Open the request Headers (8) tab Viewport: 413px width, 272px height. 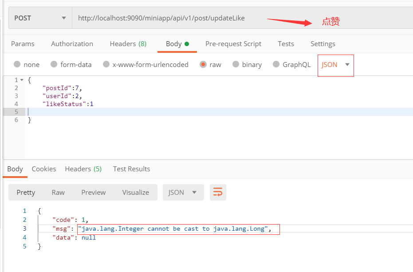click(128, 44)
